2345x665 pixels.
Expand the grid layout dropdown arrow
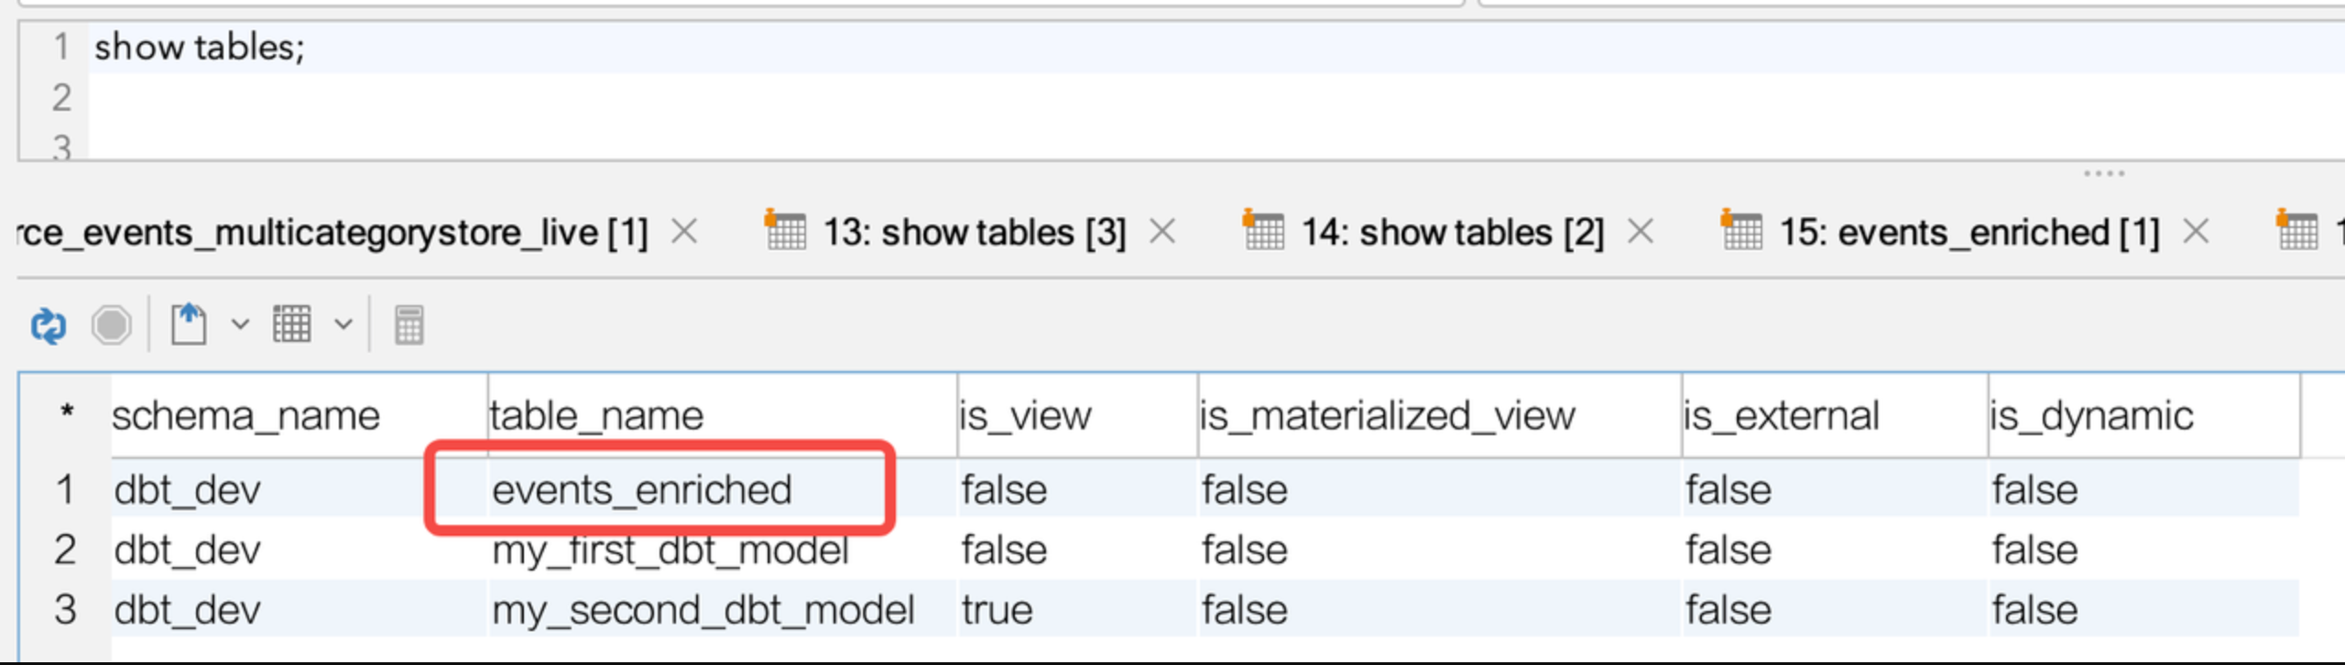coord(344,324)
